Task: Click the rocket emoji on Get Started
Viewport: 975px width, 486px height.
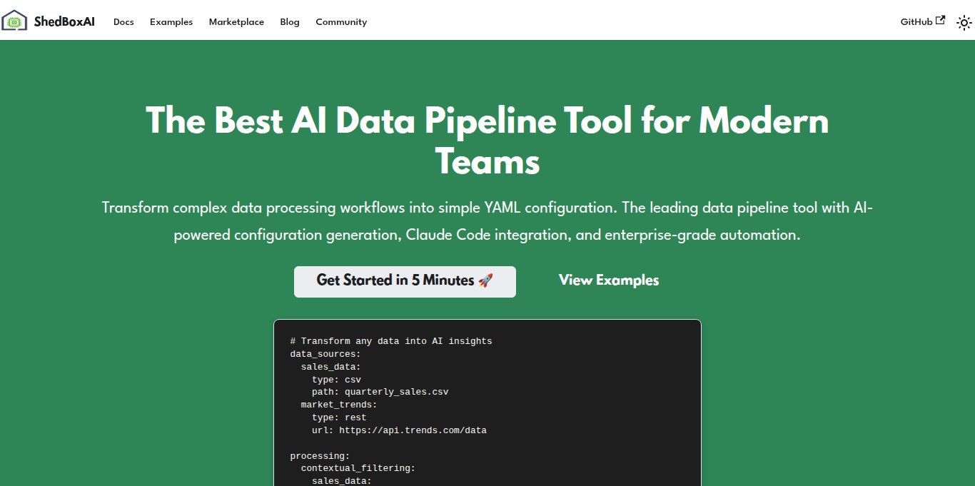Action: click(x=485, y=280)
